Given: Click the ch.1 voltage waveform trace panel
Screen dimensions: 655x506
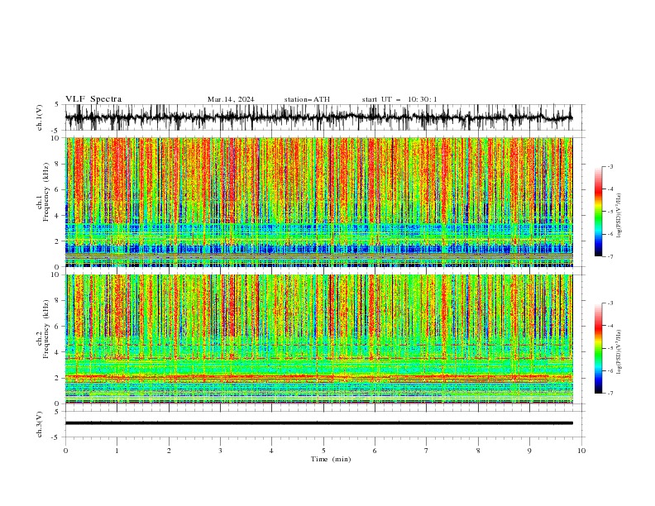Looking at the screenshot, I should (324, 117).
